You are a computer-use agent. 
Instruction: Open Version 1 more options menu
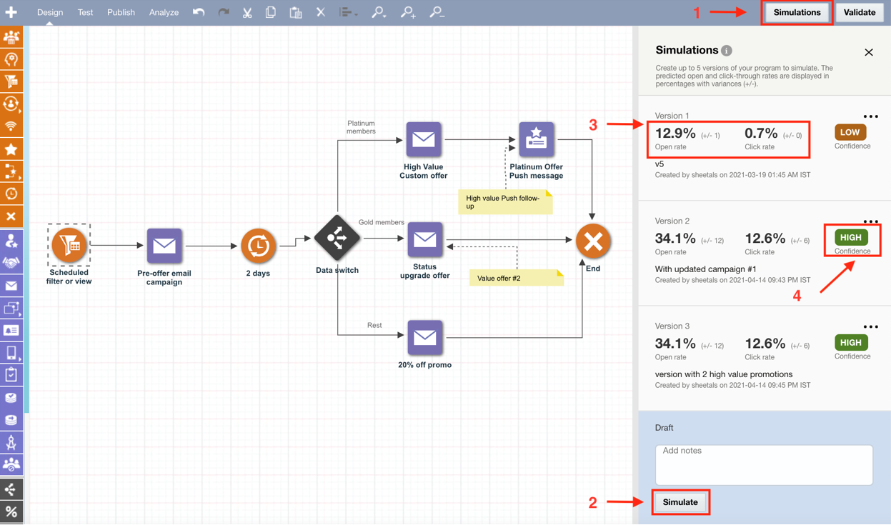[870, 116]
